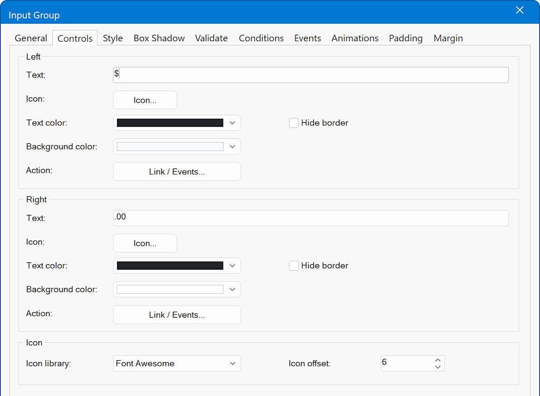Click the Right Text field containing .00
The image size is (540, 396).
coord(311,218)
